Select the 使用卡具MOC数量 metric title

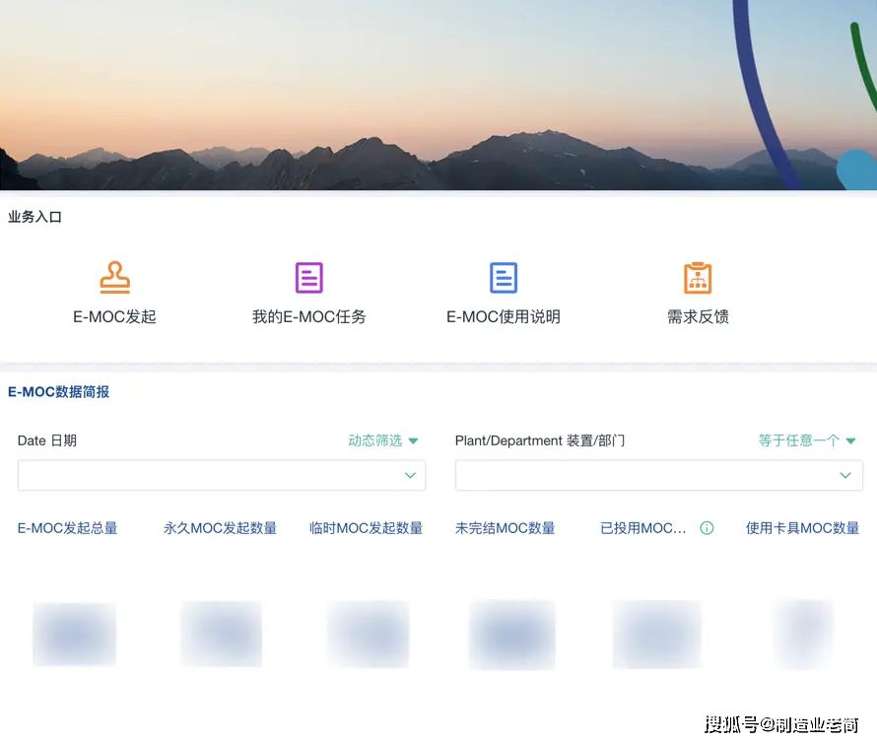tap(802, 528)
